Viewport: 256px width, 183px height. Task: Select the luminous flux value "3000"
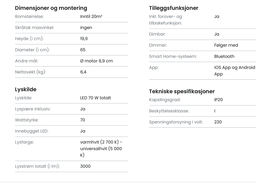pyautogui.click(x=85, y=166)
